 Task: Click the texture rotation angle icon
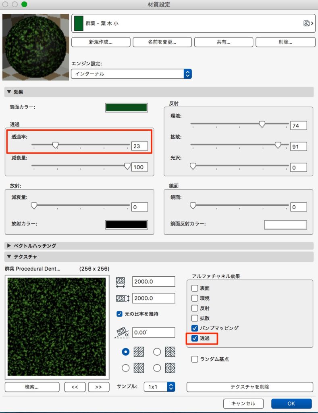tap(122, 333)
